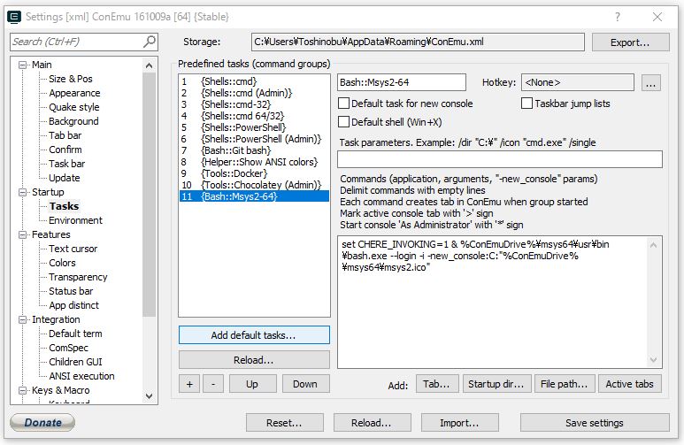Open Text cursor settings
Viewport: 684px width, 445px height.
73,249
